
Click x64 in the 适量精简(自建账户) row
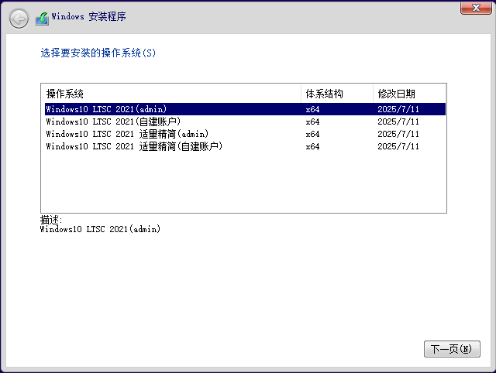[x=312, y=146]
